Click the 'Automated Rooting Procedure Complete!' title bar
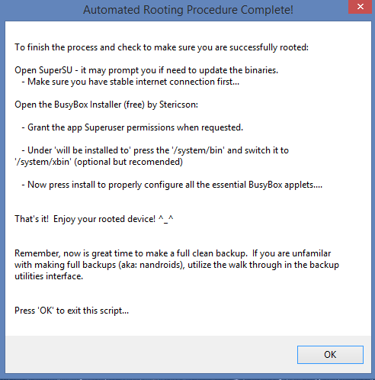The height and width of the screenshot is (380, 375). pyautogui.click(x=188, y=10)
